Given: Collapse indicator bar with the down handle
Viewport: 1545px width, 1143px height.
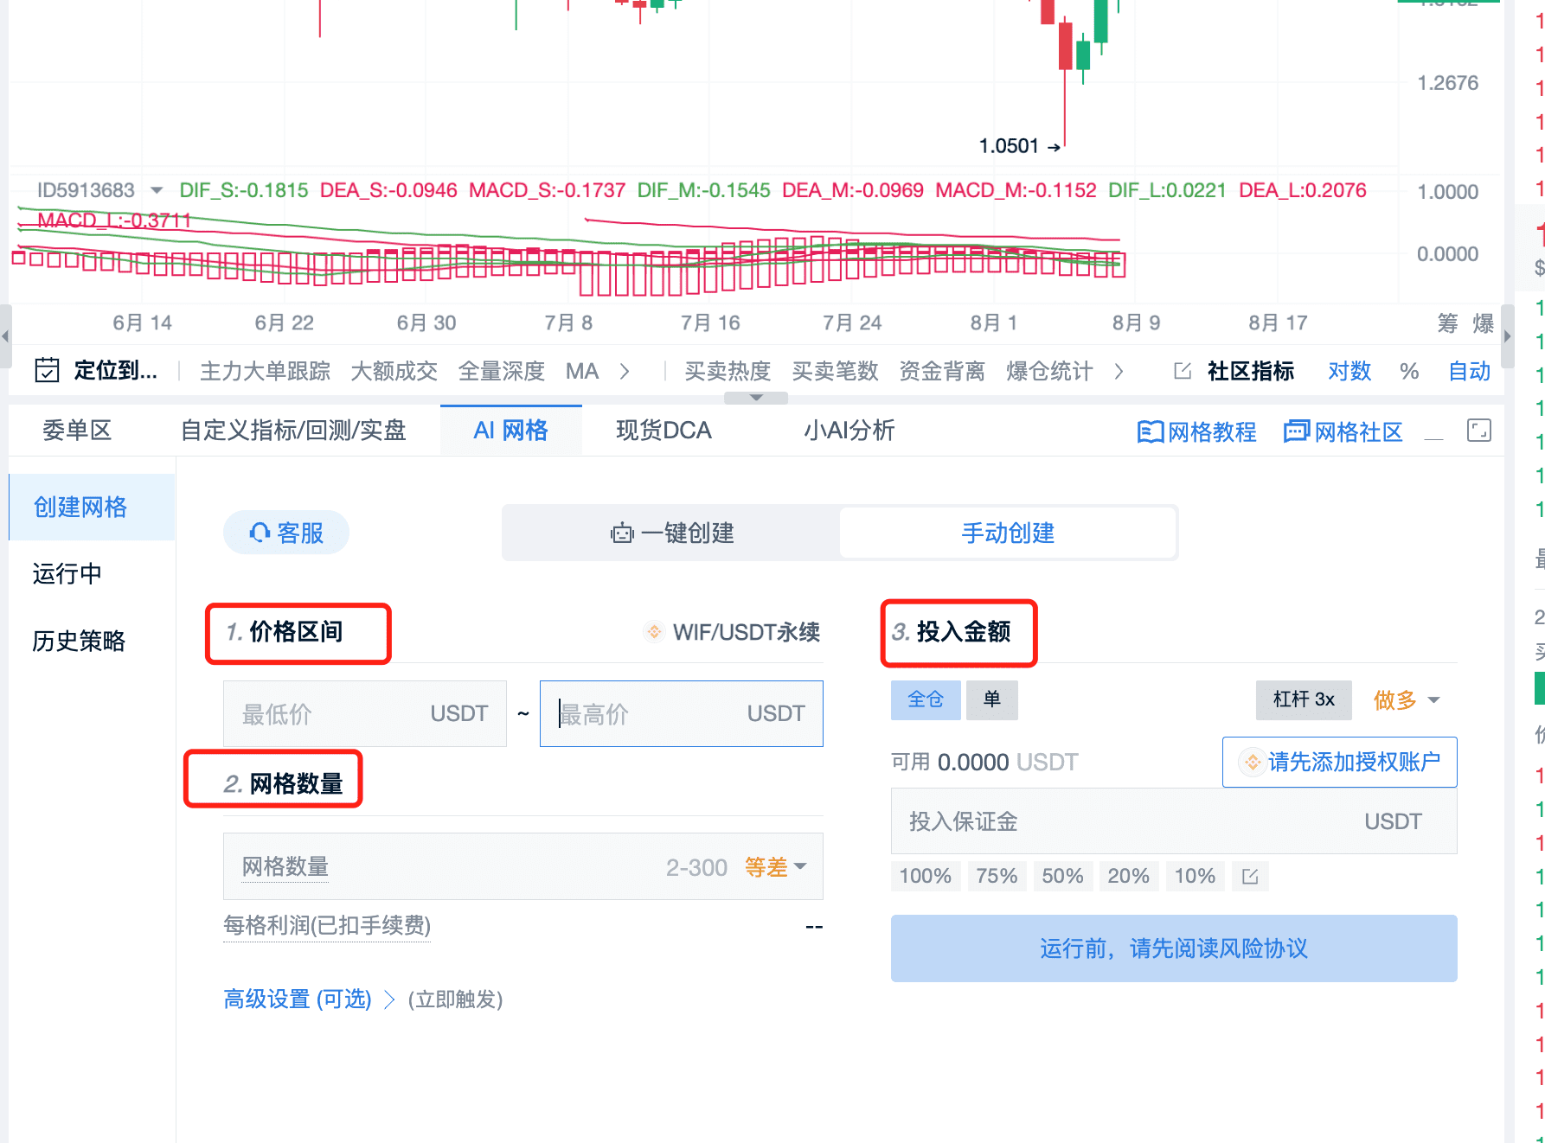Looking at the screenshot, I should (756, 398).
